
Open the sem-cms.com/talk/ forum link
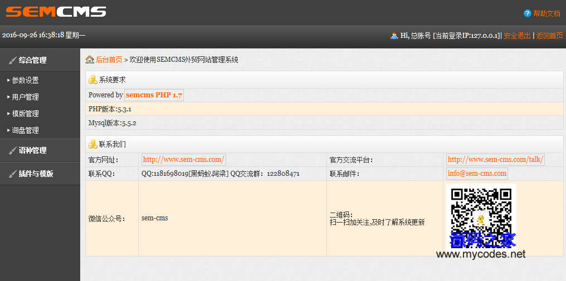pyautogui.click(x=495, y=159)
